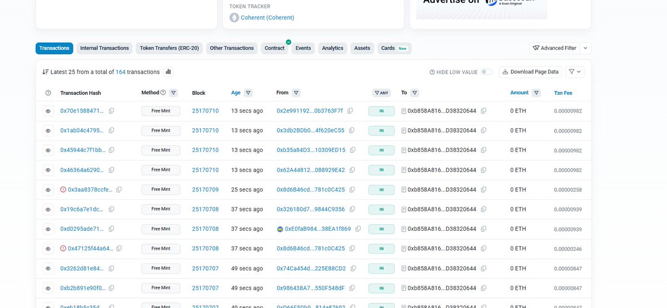Open Assets tab
Image resolution: width=667 pixels, height=308 pixels.
tap(362, 48)
